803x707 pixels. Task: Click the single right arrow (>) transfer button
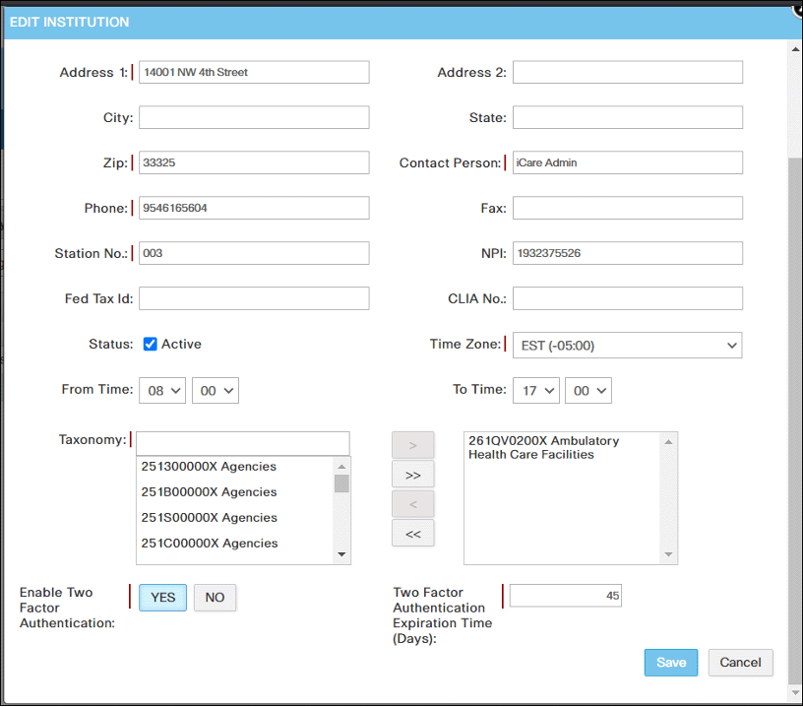coord(412,445)
